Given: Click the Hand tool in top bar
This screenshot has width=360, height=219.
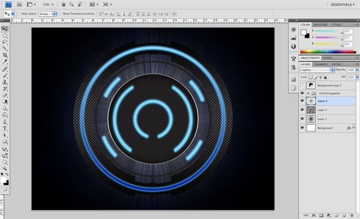Looking at the screenshot, I should 64,4.
